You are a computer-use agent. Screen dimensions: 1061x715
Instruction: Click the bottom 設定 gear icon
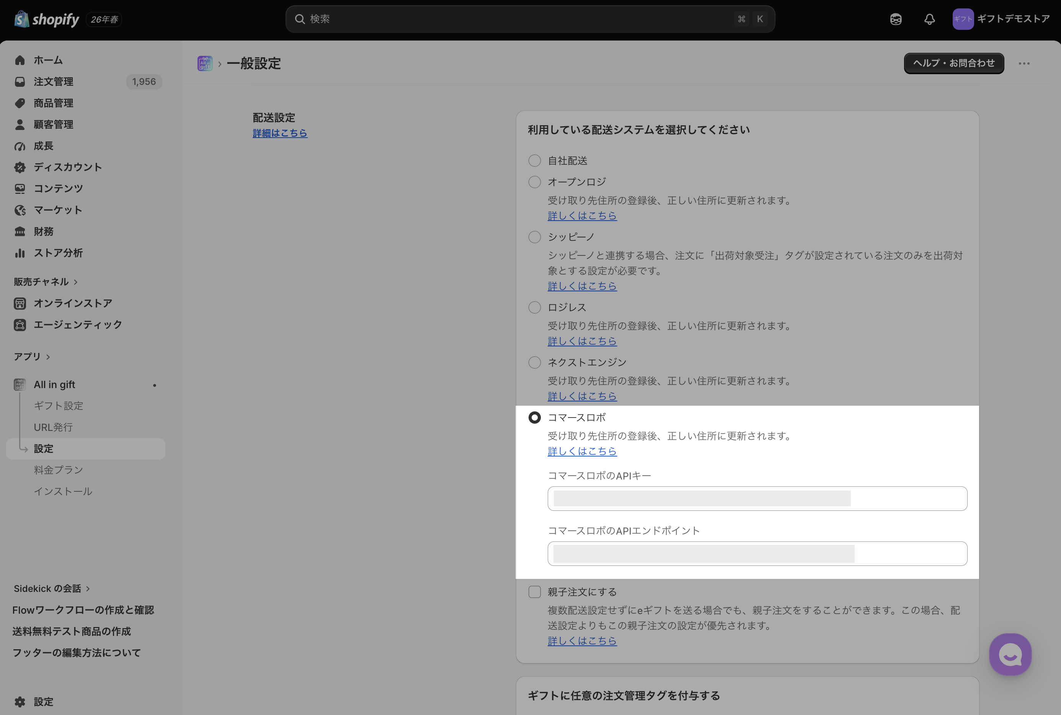tap(20, 702)
